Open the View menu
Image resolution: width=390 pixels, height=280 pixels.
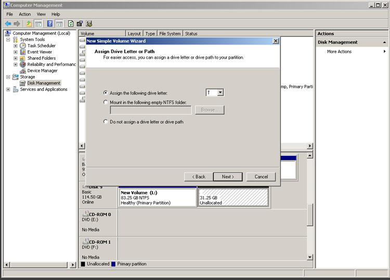[41, 14]
